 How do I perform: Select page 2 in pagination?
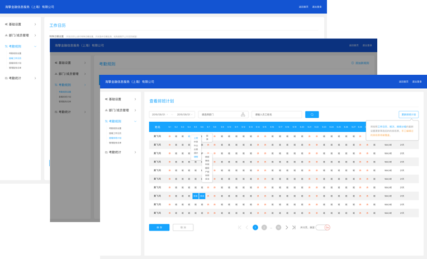264,227
